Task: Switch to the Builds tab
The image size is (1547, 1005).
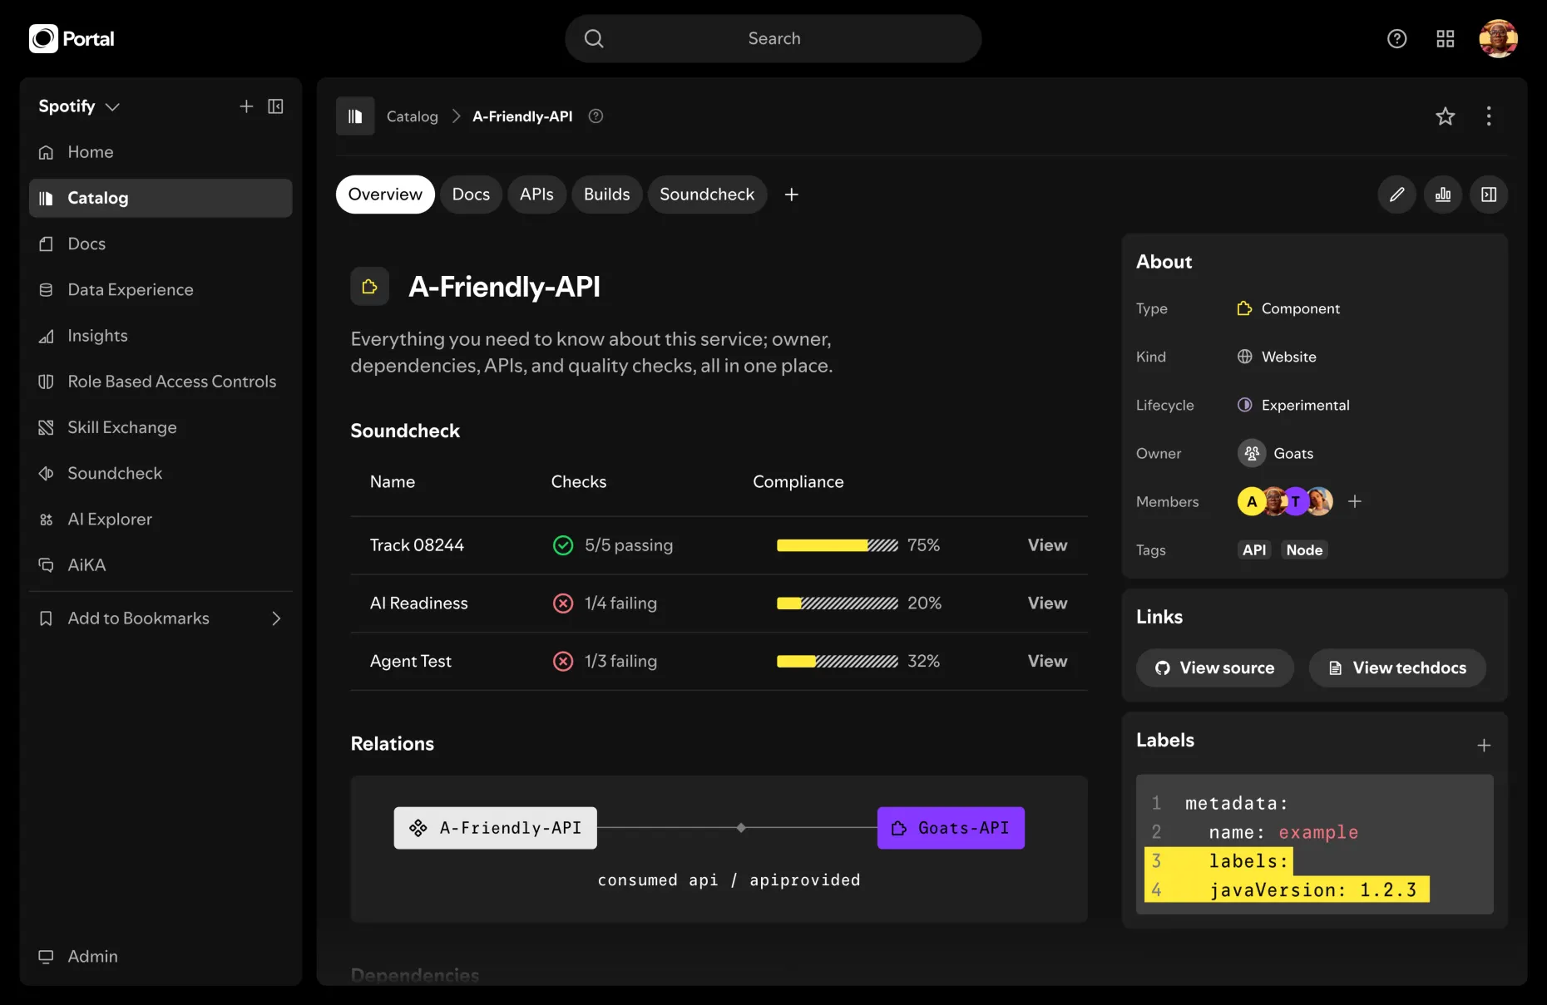Action: point(607,195)
